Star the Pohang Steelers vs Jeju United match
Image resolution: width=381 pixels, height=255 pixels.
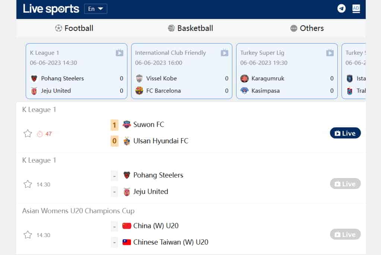pyautogui.click(x=28, y=184)
